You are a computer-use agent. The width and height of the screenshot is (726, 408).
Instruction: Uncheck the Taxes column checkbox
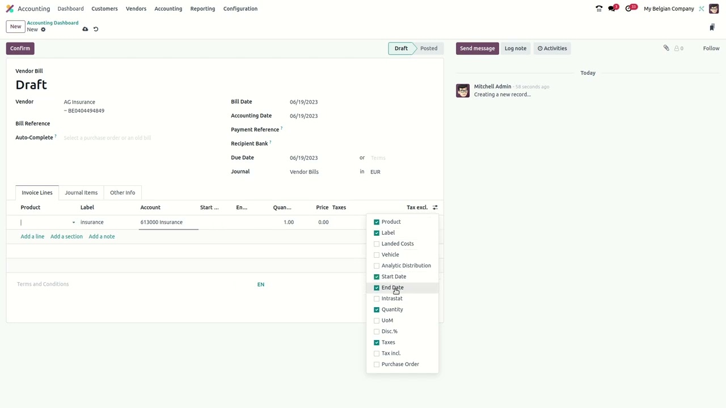point(377,342)
